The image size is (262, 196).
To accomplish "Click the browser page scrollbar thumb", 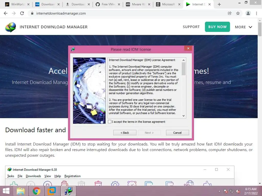I will tap(260, 29).
